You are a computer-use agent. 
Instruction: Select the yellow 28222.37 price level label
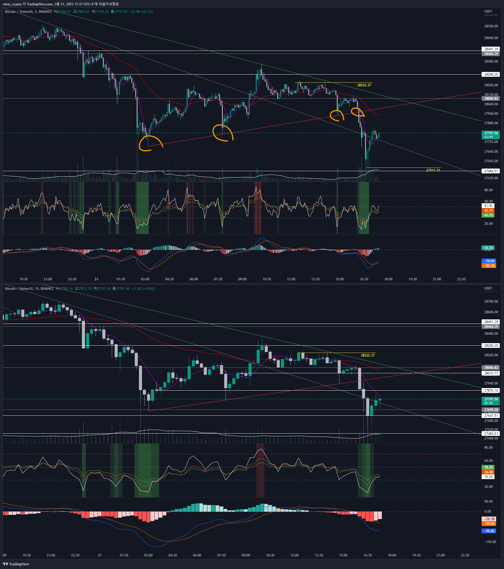pos(364,85)
